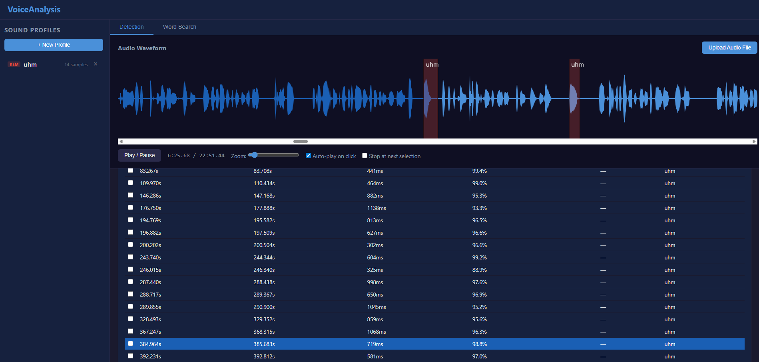
Task: Check the 200.202s detection row
Action: pos(130,245)
